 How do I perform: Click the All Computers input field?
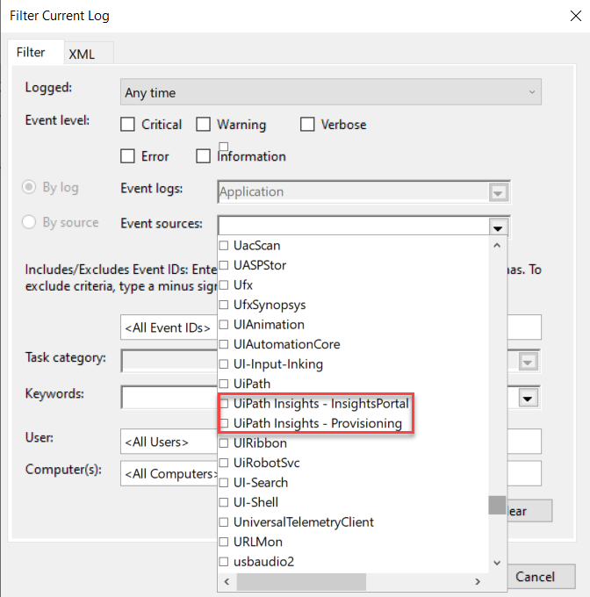pyautogui.click(x=169, y=473)
